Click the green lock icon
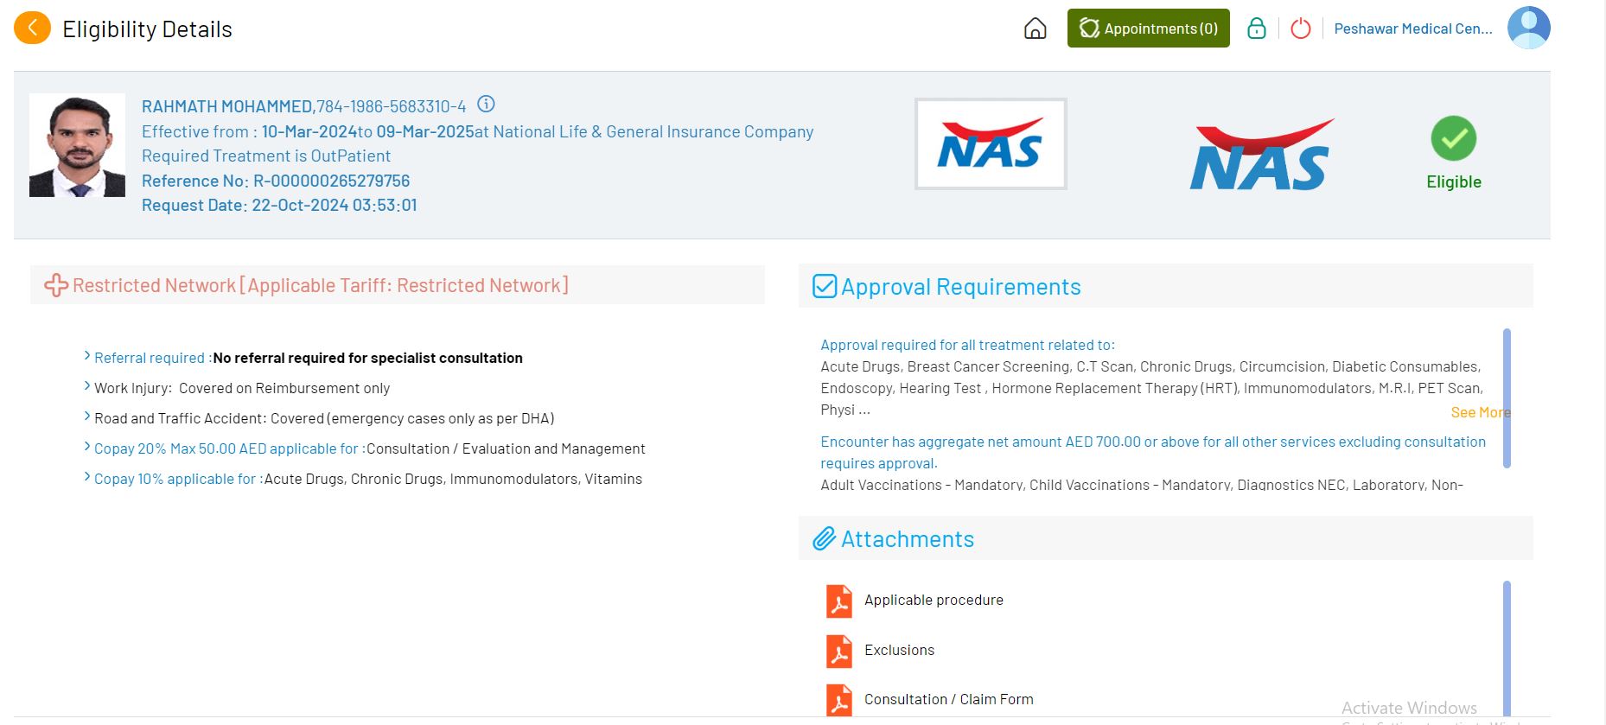 coord(1256,29)
